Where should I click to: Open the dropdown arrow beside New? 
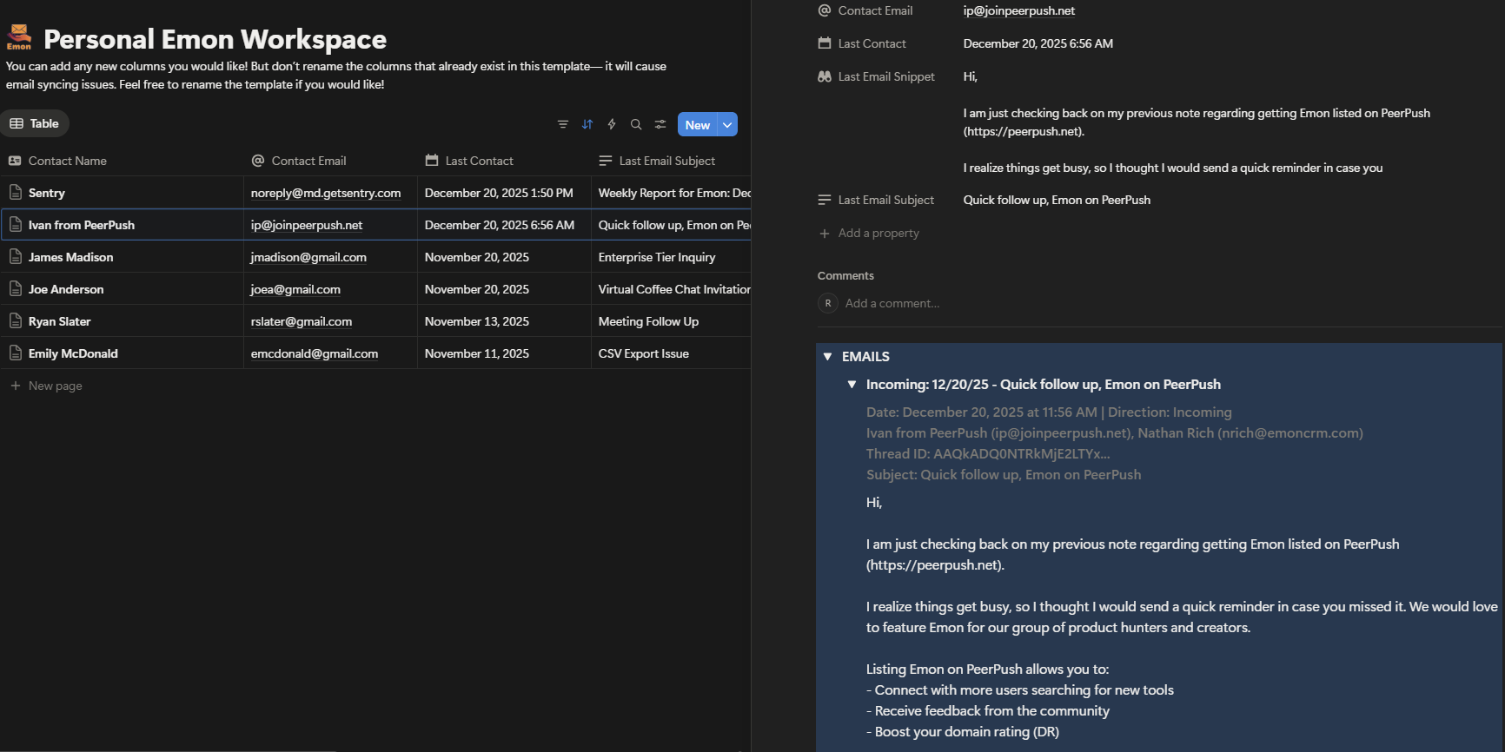coord(727,125)
